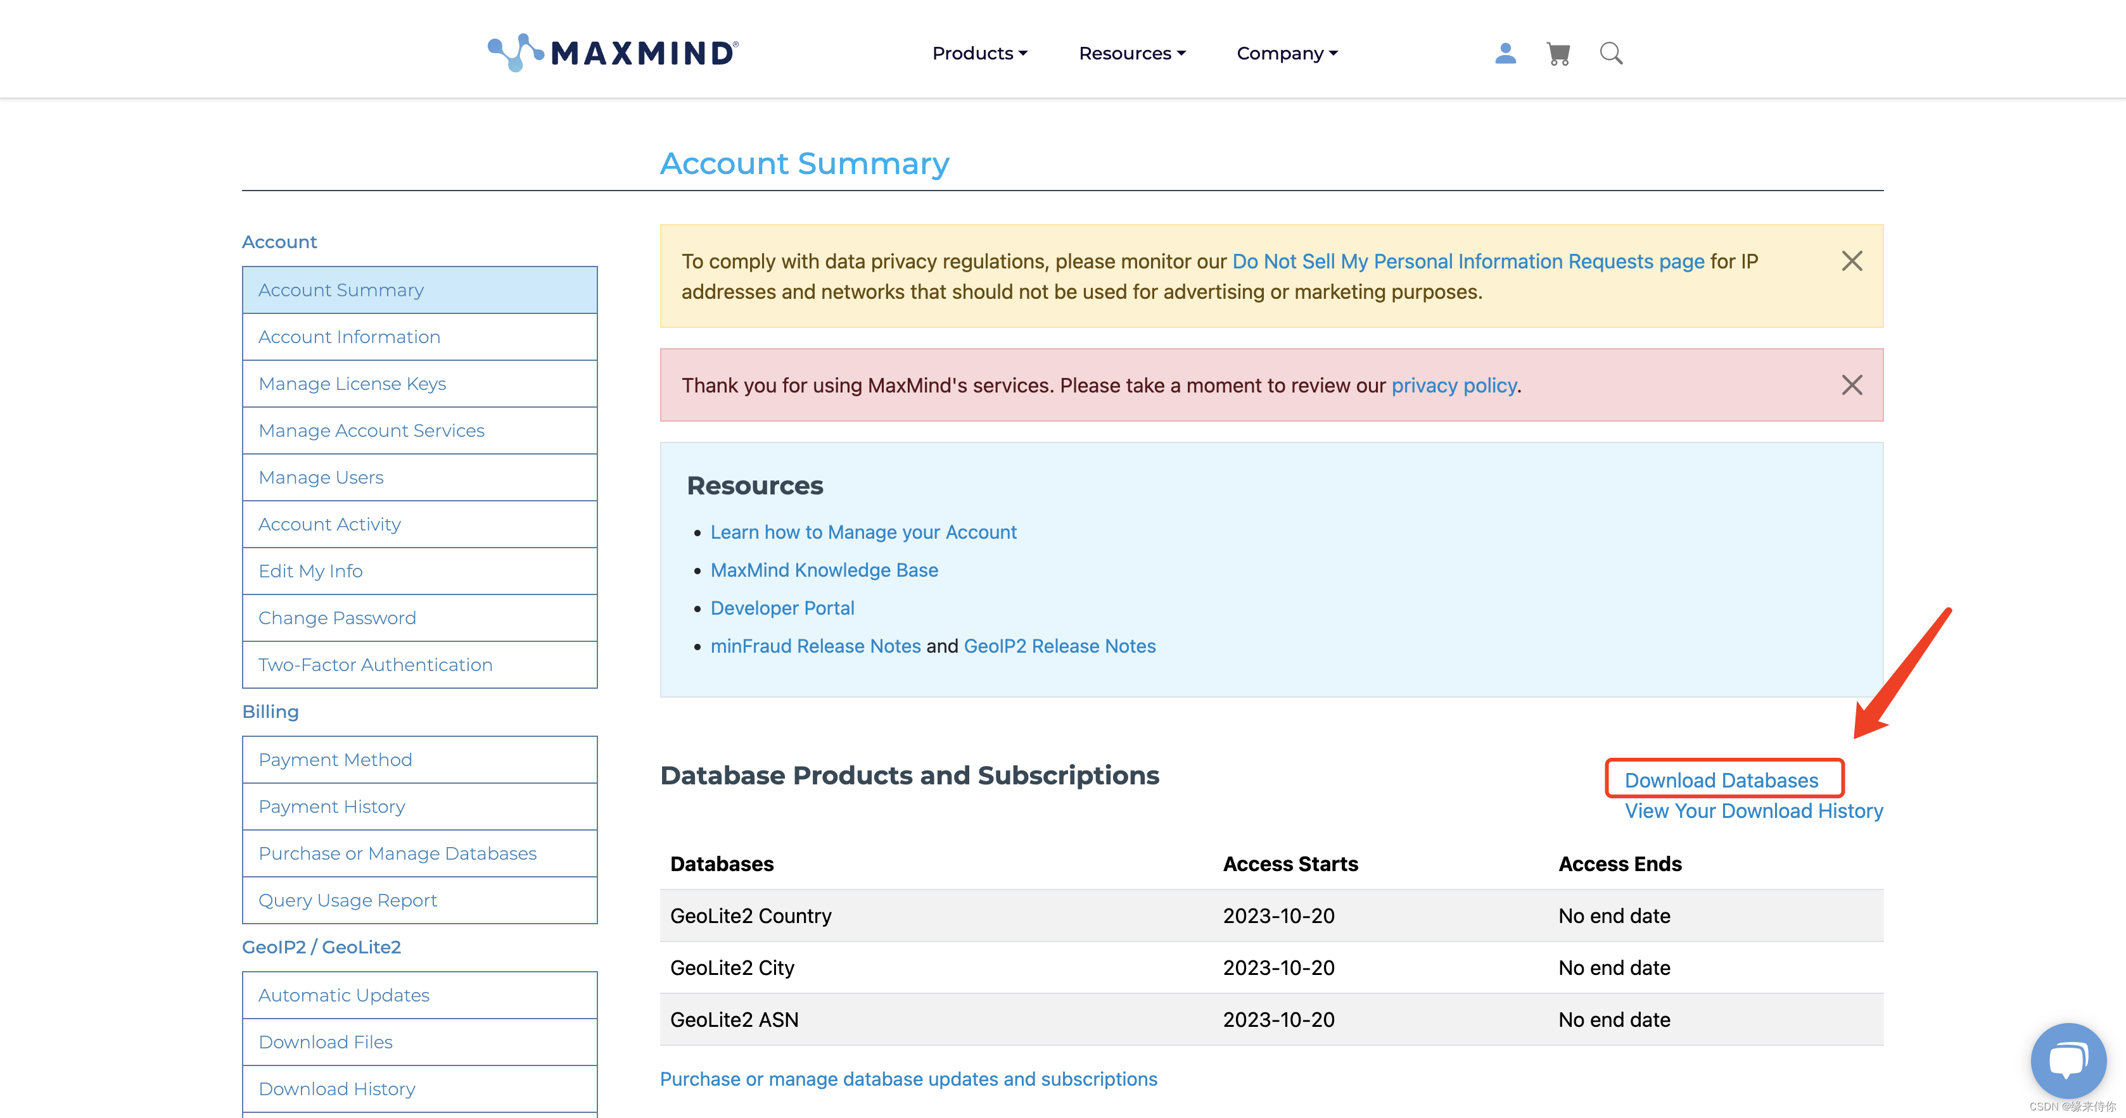Expand the Resources dropdown menu
The width and height of the screenshot is (2126, 1118).
pos(1131,54)
